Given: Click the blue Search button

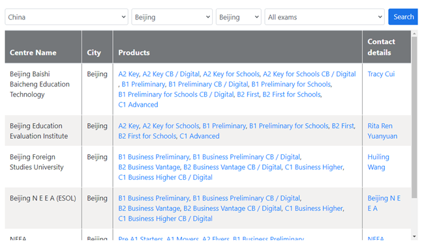Looking at the screenshot, I should (403, 17).
